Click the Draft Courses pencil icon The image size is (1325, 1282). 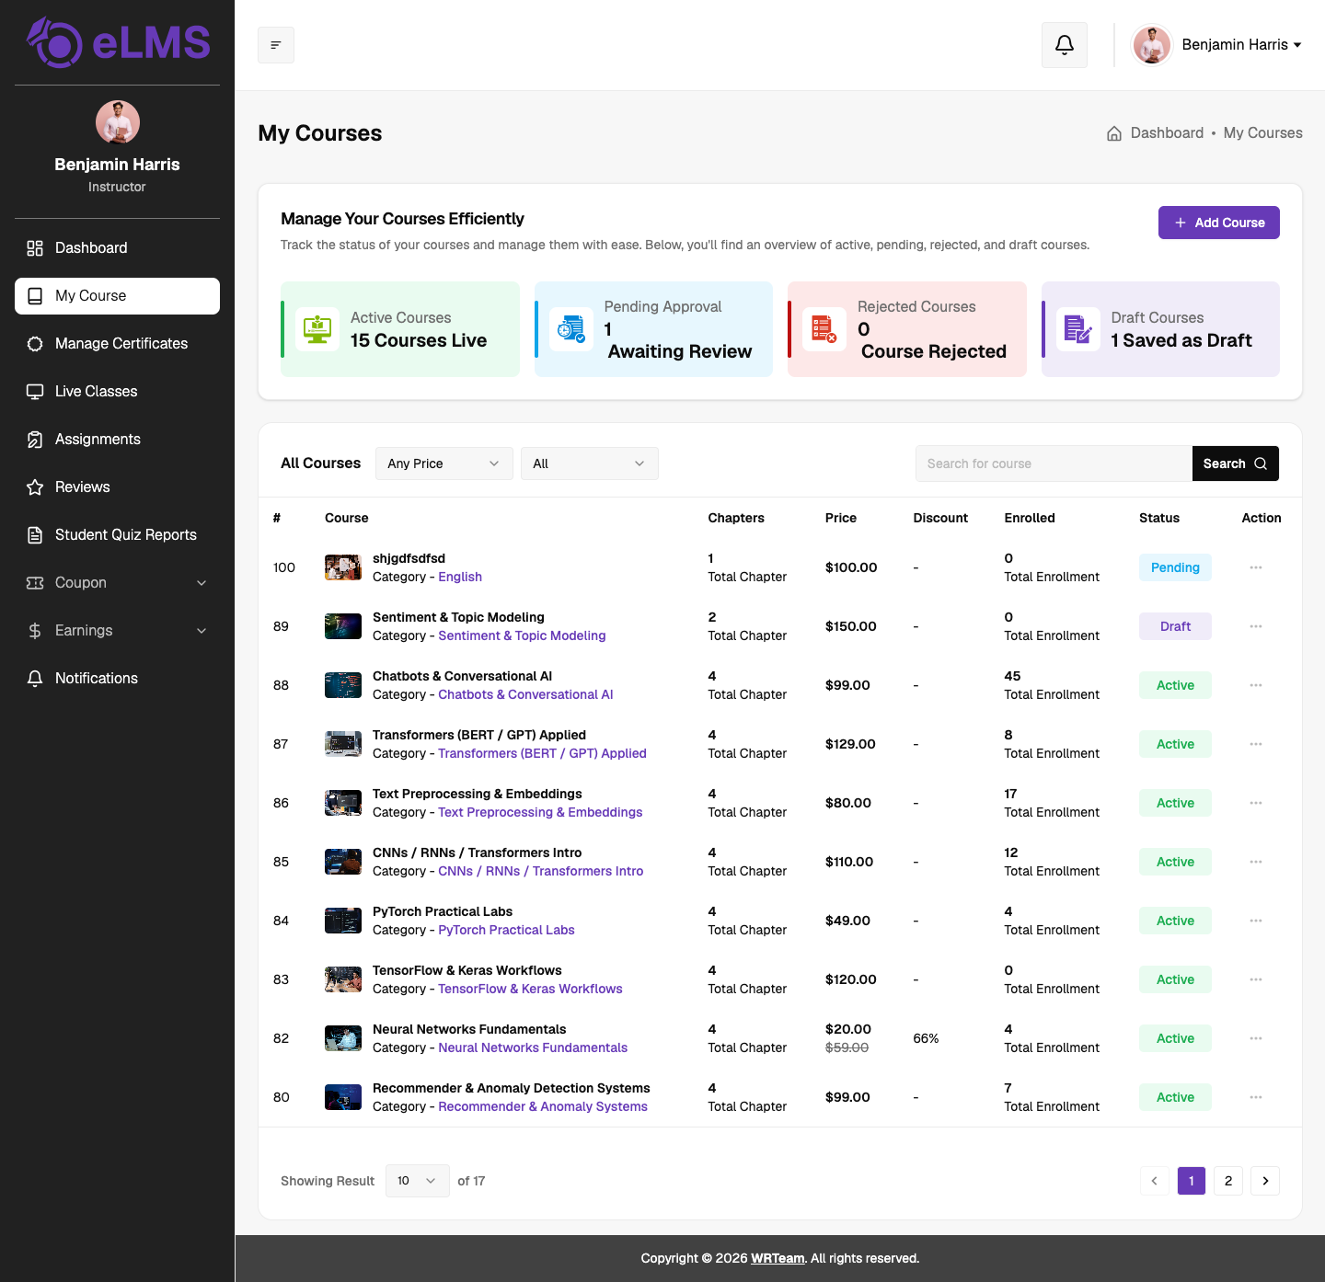[1078, 329]
